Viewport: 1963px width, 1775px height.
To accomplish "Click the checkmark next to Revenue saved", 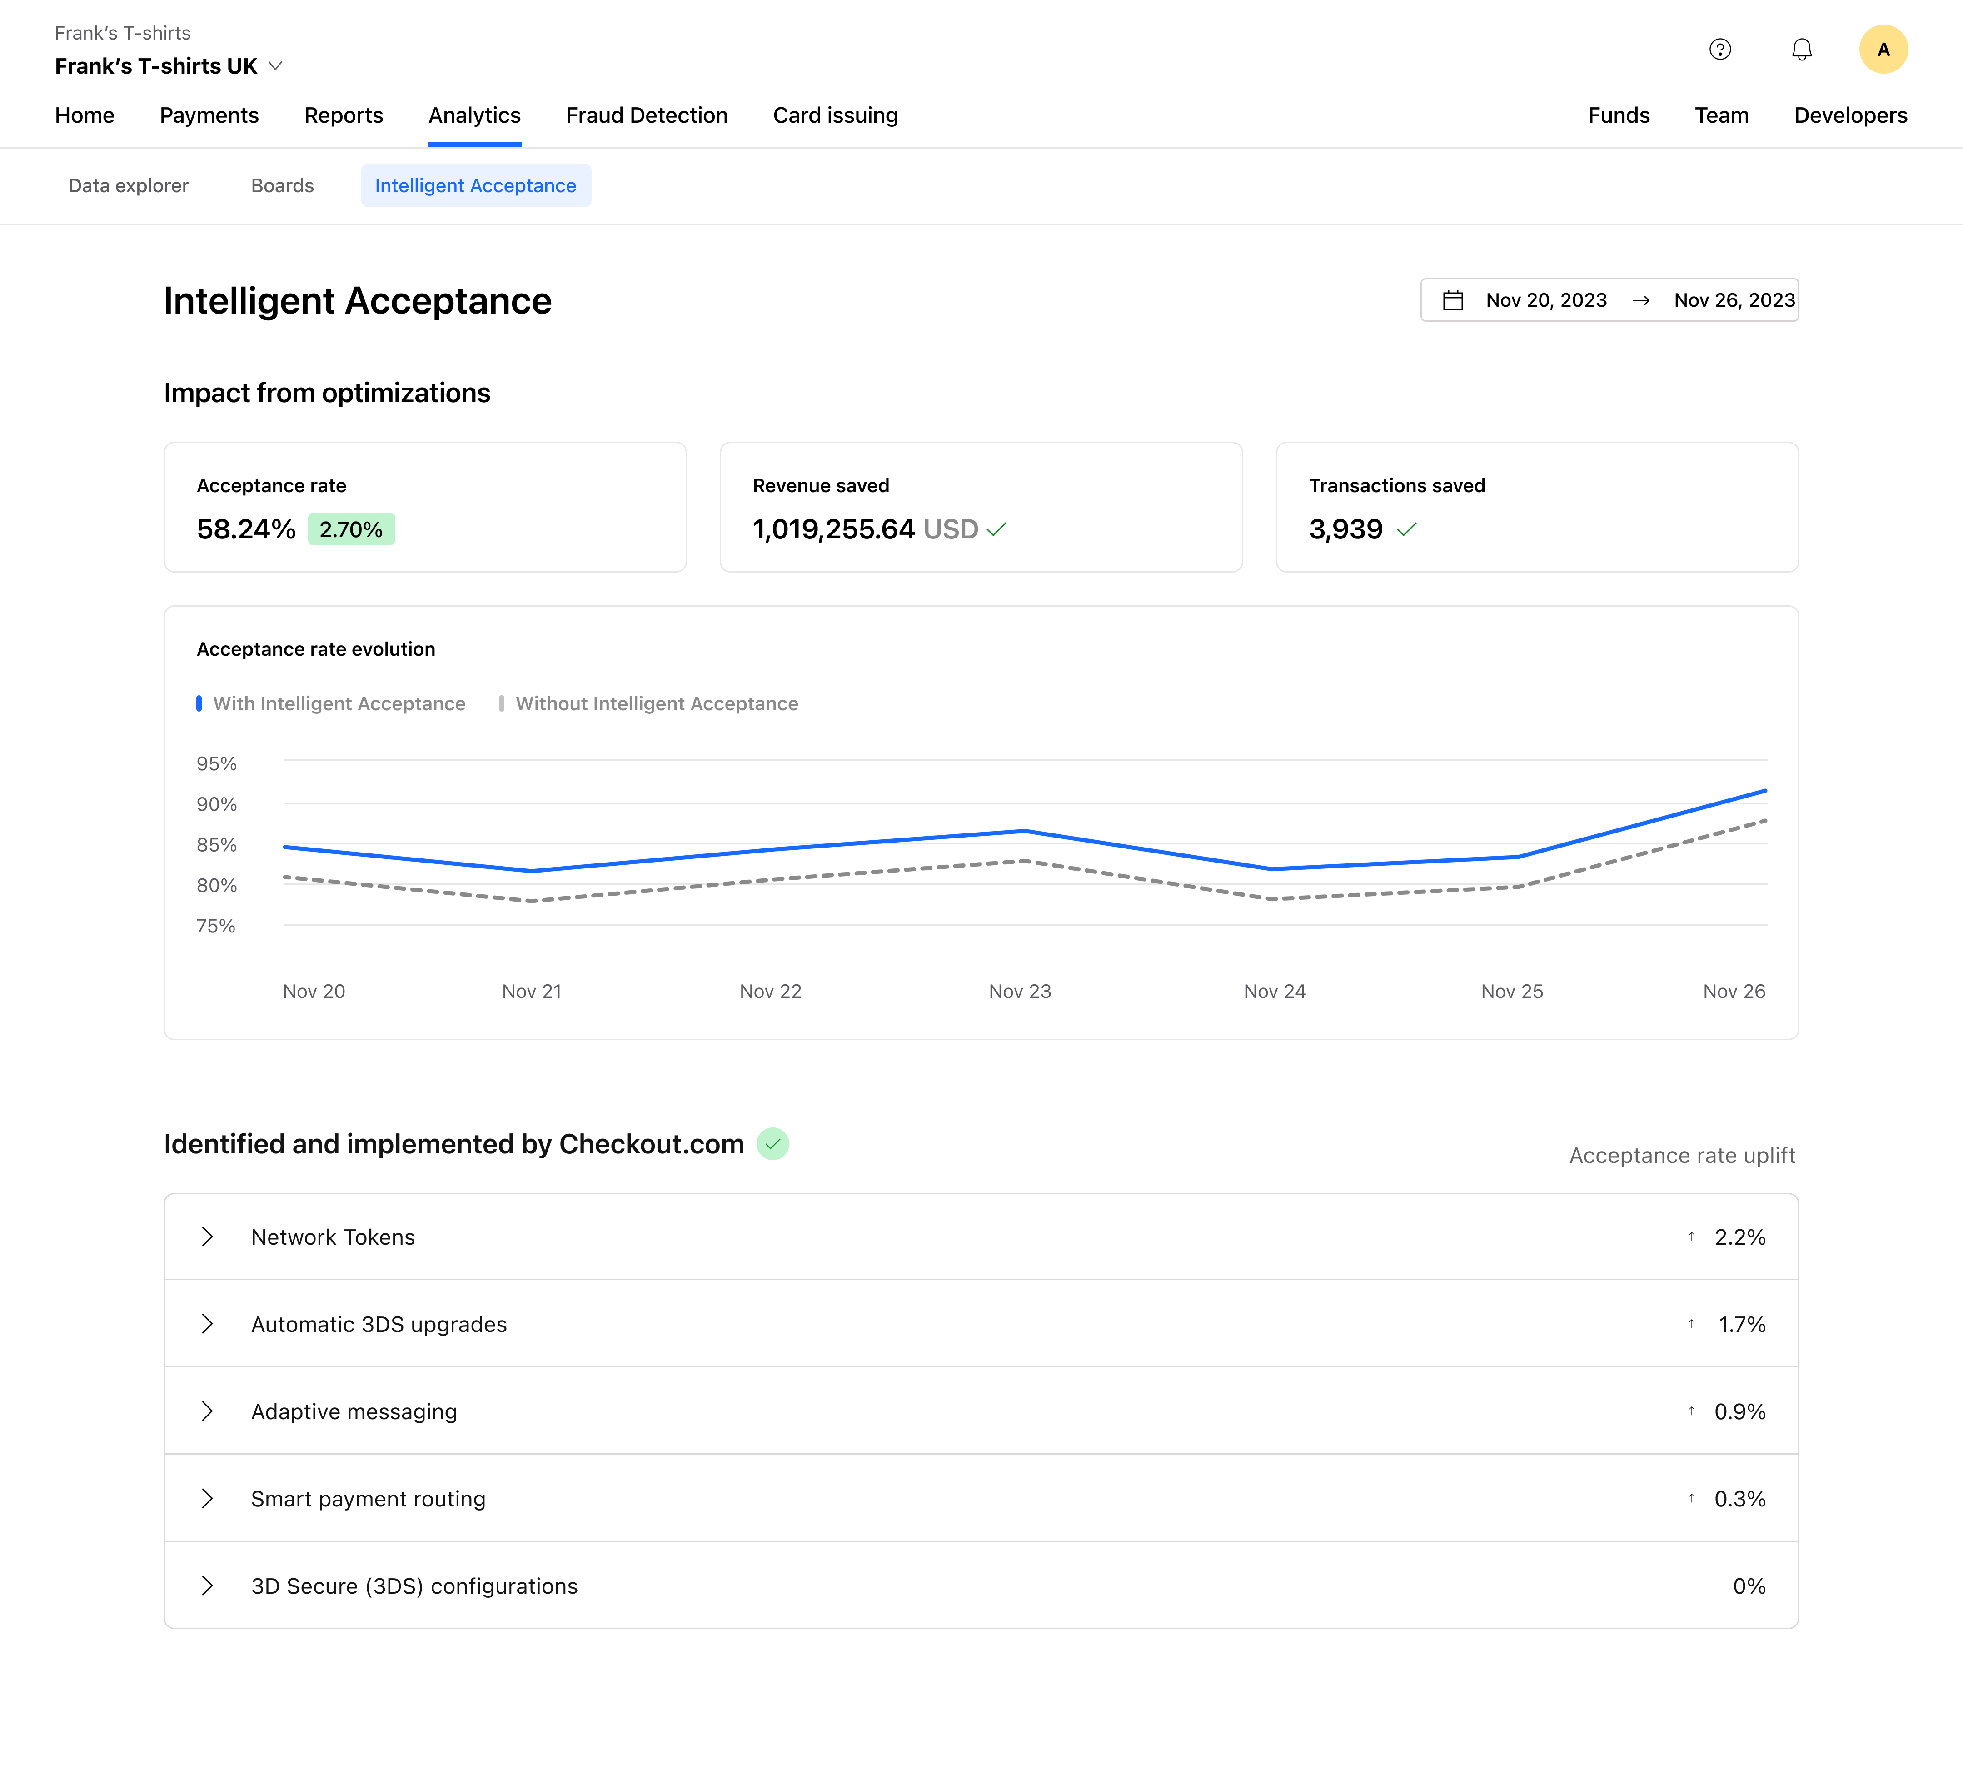I will coord(996,530).
